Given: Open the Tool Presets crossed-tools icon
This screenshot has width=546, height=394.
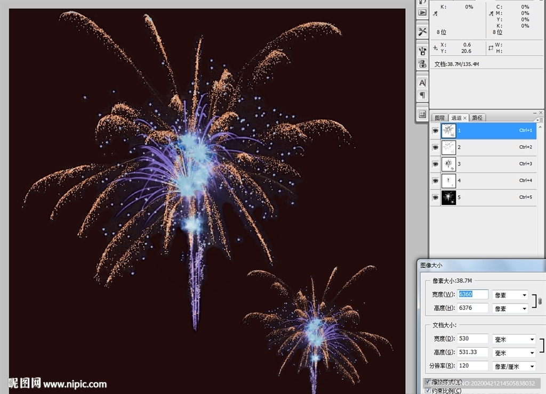Looking at the screenshot, I should pyautogui.click(x=422, y=31).
